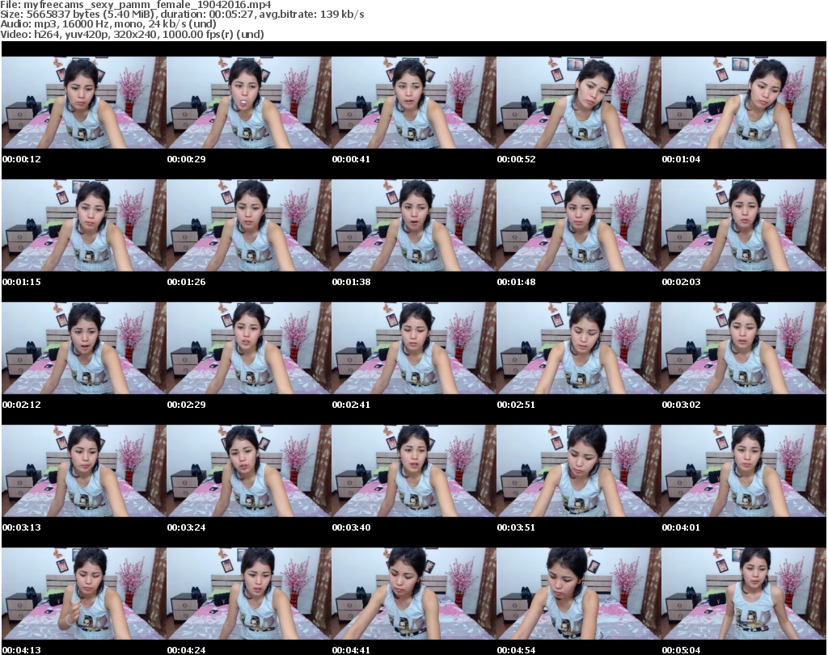This screenshot has height=655, width=828.
Task: Click the 00:03:51 timestamp label
Action: pos(516,528)
